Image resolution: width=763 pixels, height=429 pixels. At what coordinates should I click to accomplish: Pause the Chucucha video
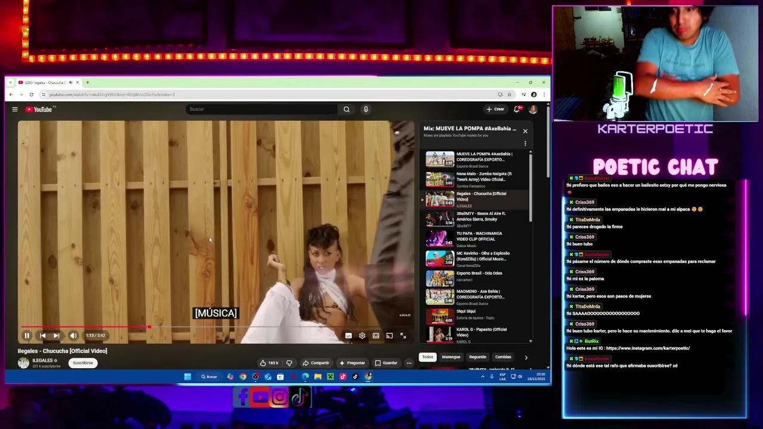coord(27,335)
